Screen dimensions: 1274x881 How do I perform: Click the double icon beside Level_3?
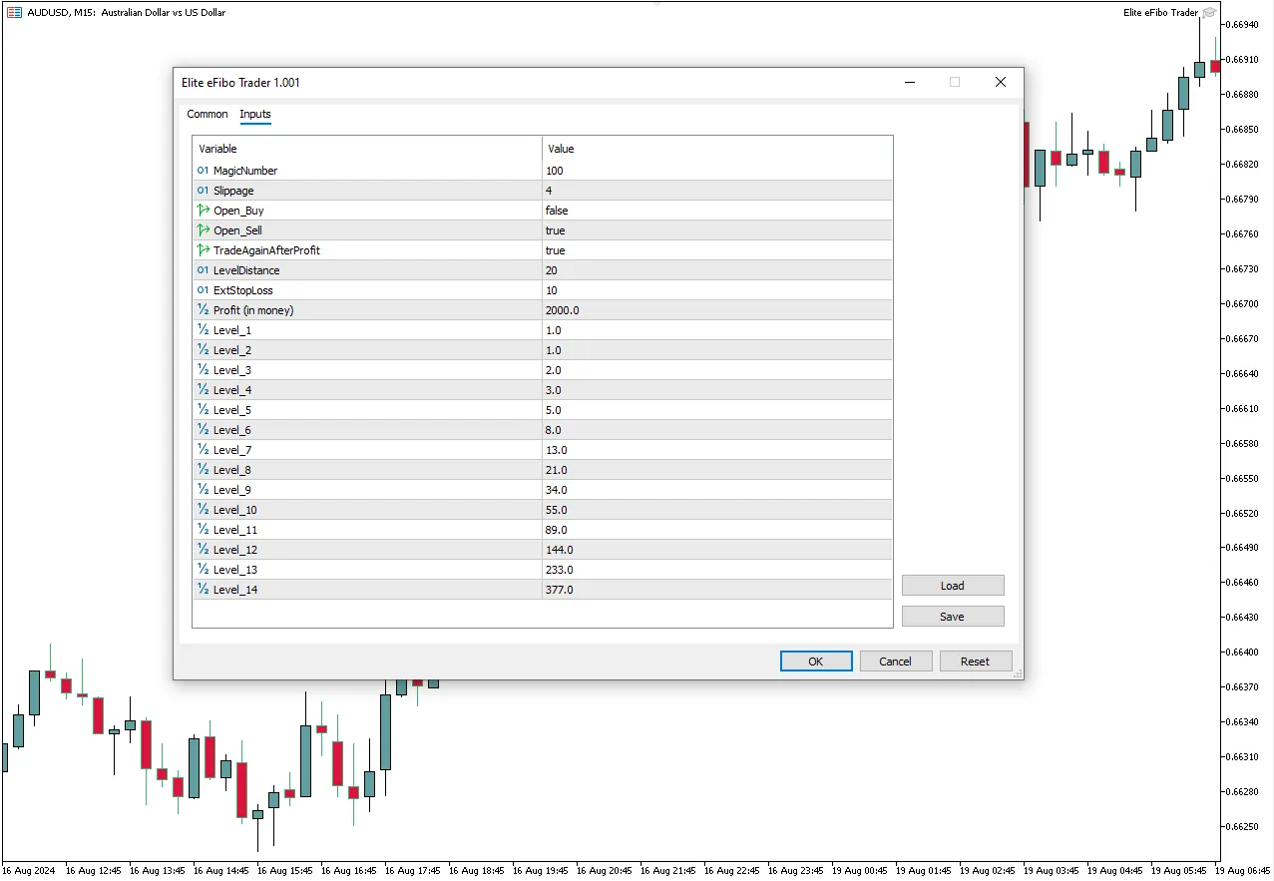[x=204, y=370]
